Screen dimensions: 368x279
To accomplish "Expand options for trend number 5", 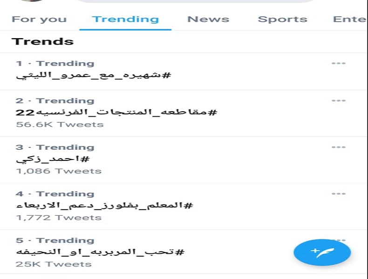I will pos(338,240).
